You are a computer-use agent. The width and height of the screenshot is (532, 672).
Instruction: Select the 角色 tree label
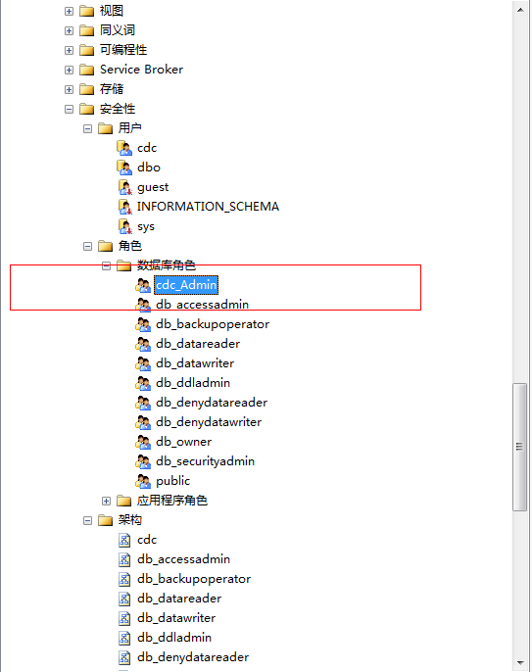(130, 246)
